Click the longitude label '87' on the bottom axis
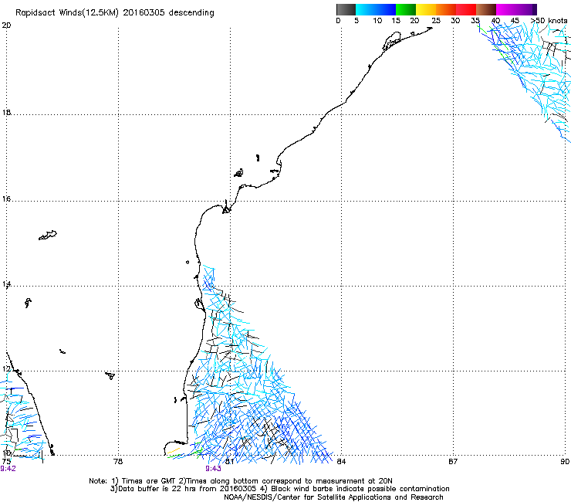The image size is (571, 502). (x=453, y=462)
